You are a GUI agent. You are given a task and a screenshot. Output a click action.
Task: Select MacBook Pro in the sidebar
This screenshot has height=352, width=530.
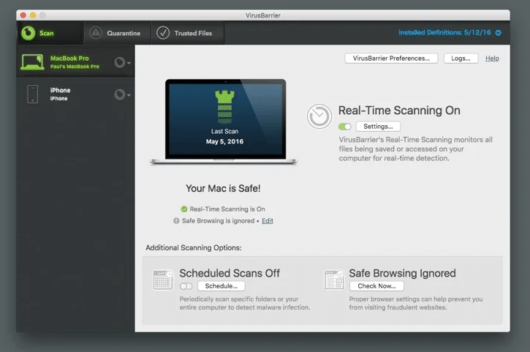pos(76,62)
